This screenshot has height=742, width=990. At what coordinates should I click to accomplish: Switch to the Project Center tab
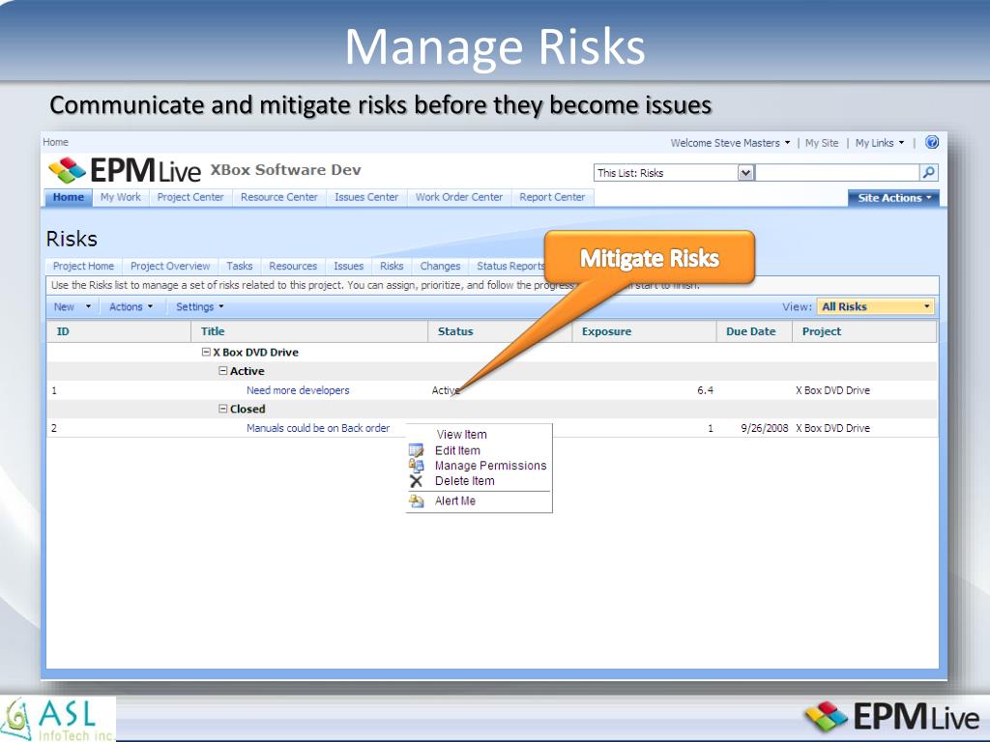pos(190,197)
